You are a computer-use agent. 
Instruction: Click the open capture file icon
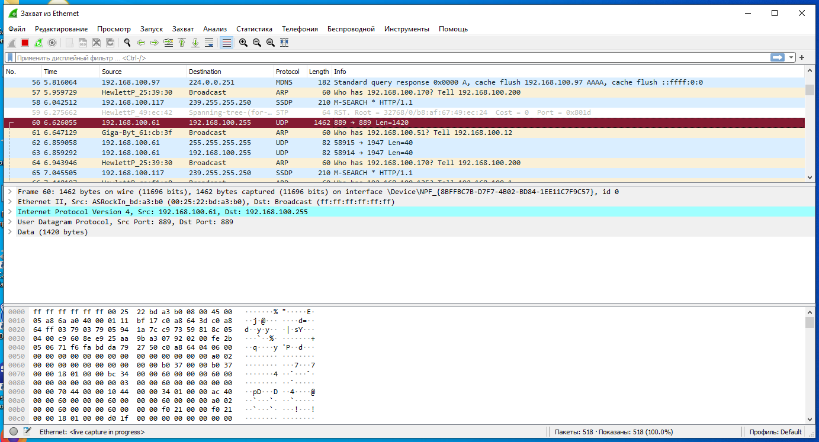coord(69,43)
